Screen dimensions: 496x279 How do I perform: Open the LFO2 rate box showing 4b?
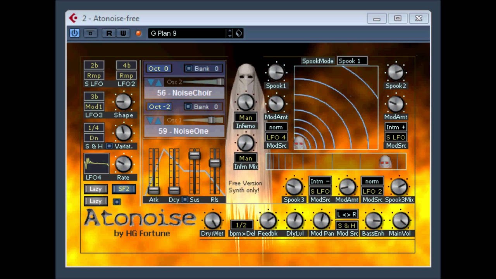click(127, 65)
